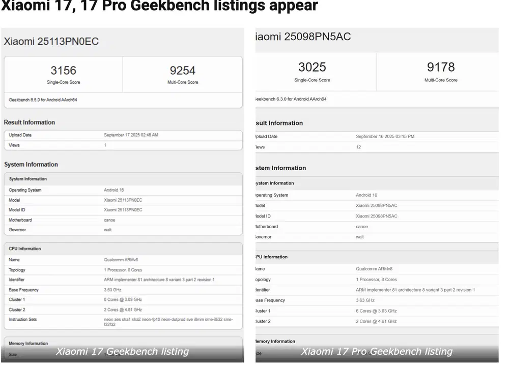Click the instruction sets value in left listing
This screenshot has width=509, height=370.
(168, 322)
